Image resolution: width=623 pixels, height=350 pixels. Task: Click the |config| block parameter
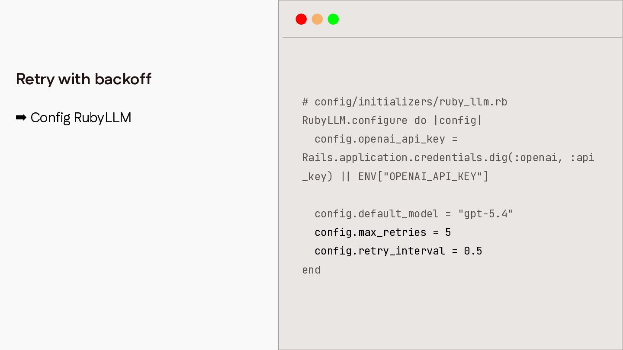458,121
